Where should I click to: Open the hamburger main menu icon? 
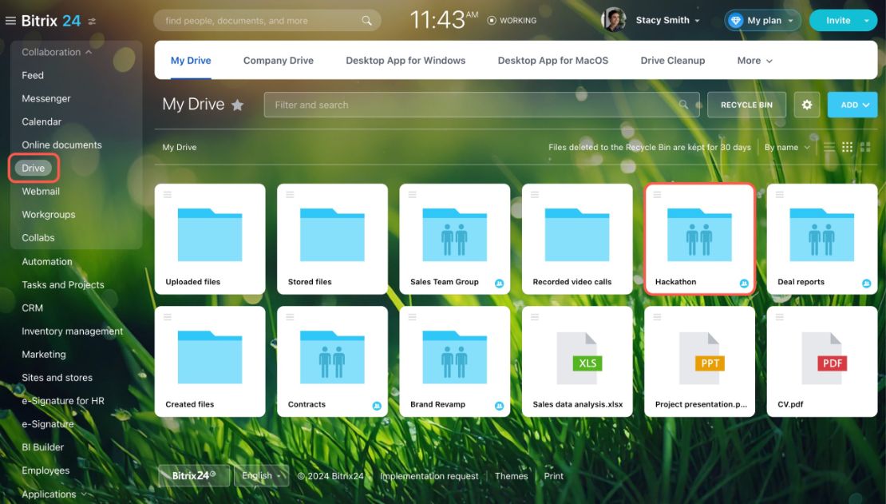tap(10, 21)
